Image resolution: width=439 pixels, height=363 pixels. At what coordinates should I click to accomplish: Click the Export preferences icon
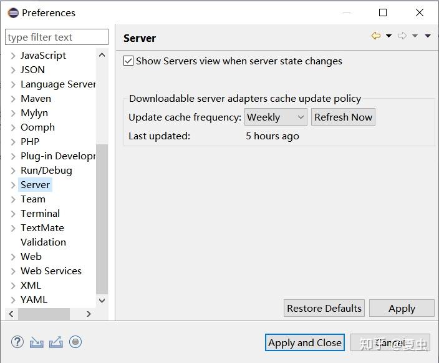[x=56, y=342]
